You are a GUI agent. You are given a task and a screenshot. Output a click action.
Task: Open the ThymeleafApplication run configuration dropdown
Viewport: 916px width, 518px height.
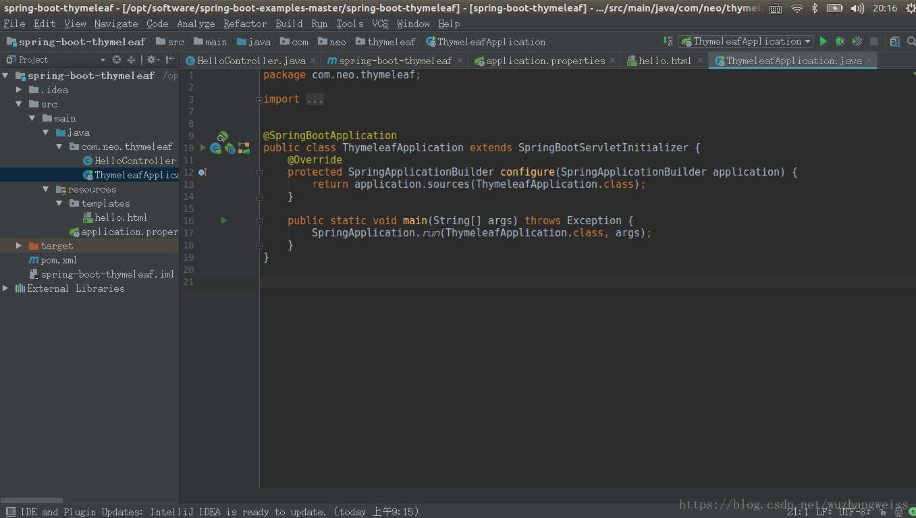point(746,41)
